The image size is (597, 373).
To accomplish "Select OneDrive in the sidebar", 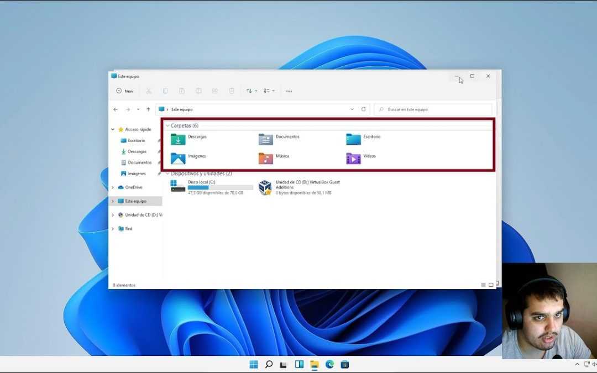I will 134,187.
